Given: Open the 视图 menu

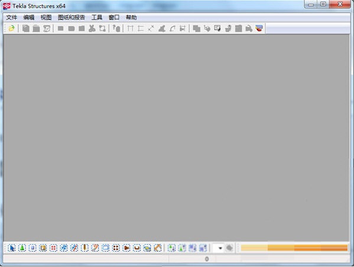Looking at the screenshot, I should coord(46,17).
